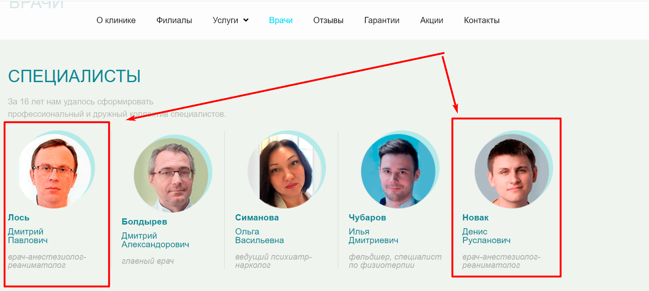Open the 'О клинике' menu item
The width and height of the screenshot is (649, 291).
[116, 20]
